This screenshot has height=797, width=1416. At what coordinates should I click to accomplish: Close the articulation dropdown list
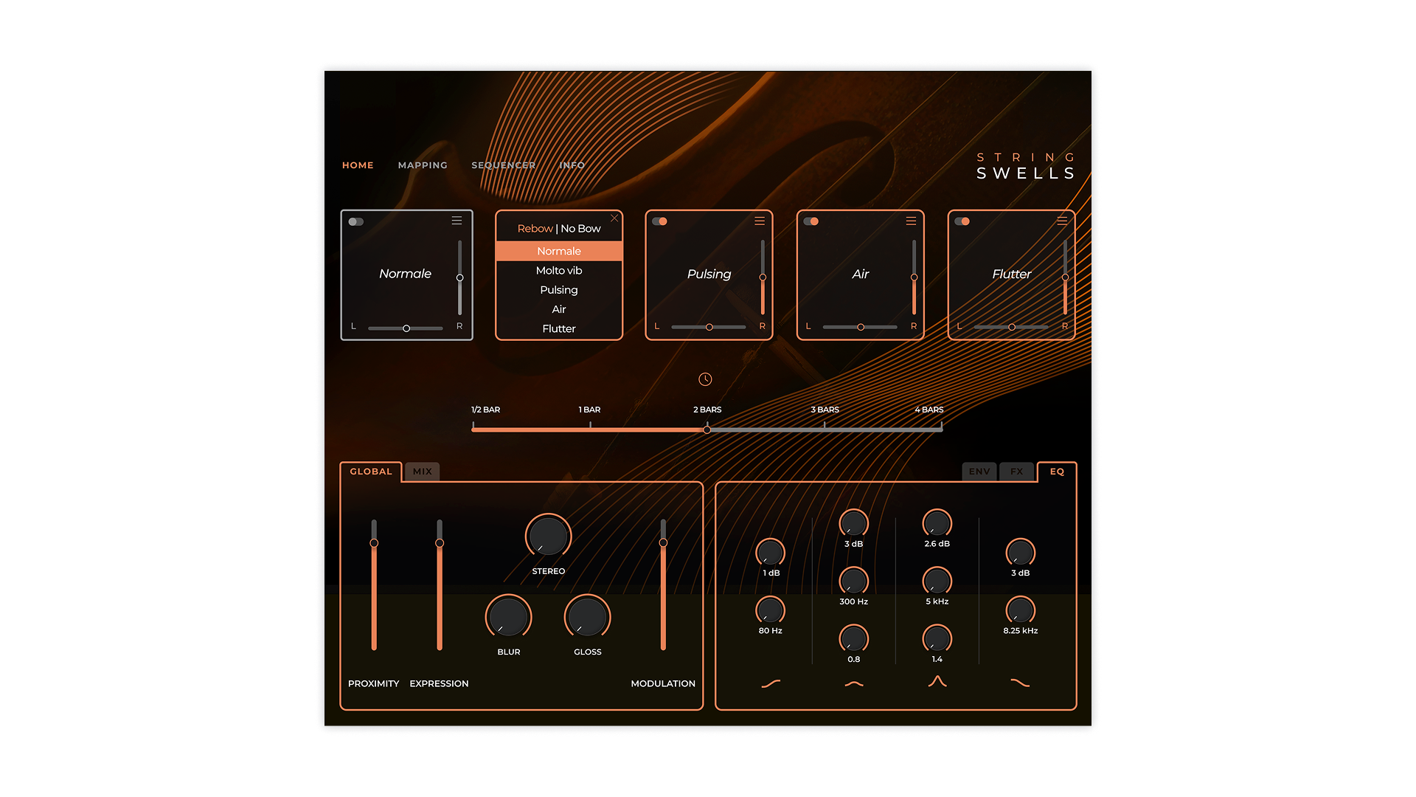(614, 218)
